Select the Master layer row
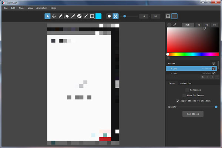Image resolution: width=222 pixels, height=148 pixels. click(191, 64)
